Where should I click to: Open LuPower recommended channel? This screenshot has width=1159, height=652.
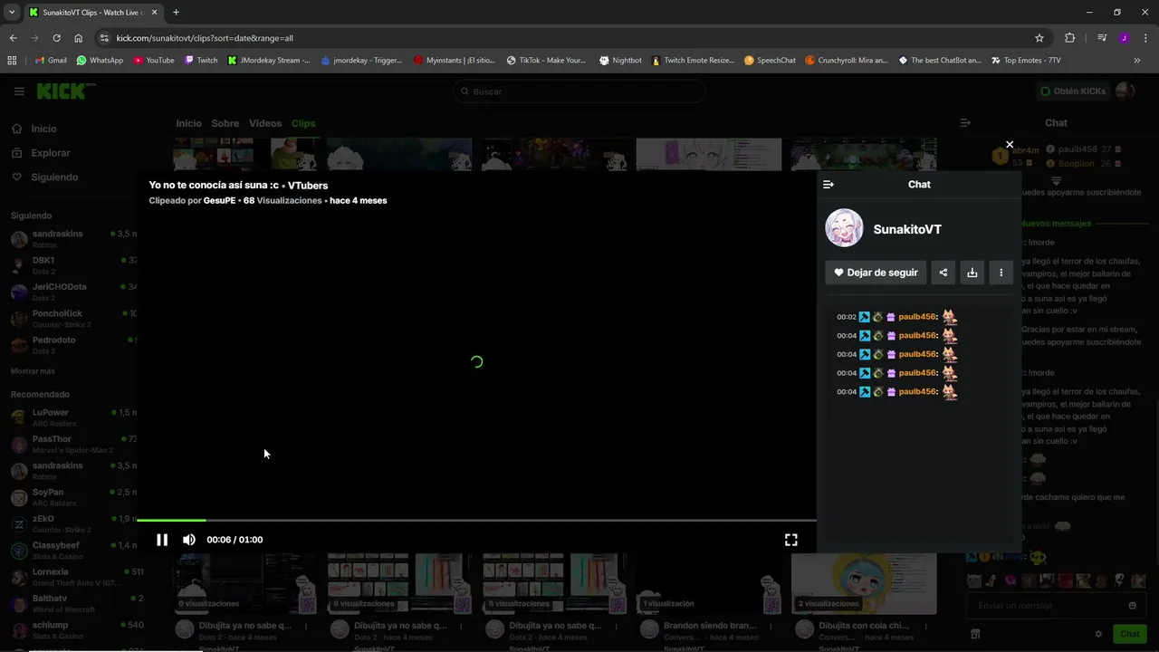click(x=72, y=417)
